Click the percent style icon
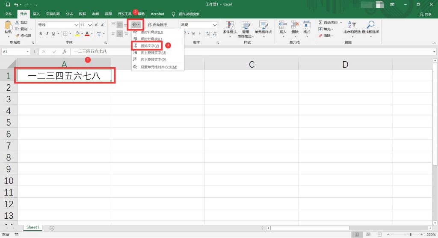This screenshot has height=238, width=438. pos(193,33)
